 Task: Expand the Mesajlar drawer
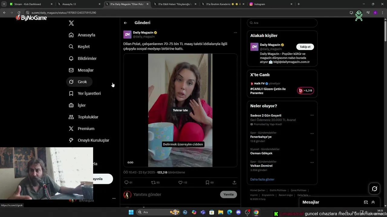coord(373,202)
